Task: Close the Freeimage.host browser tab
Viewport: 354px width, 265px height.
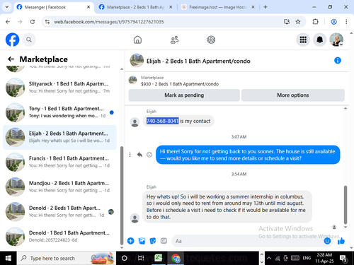Action: pyautogui.click(x=253, y=7)
